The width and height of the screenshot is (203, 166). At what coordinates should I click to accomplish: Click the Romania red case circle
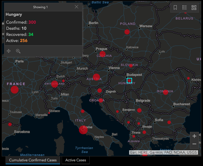[x=166, y=92]
